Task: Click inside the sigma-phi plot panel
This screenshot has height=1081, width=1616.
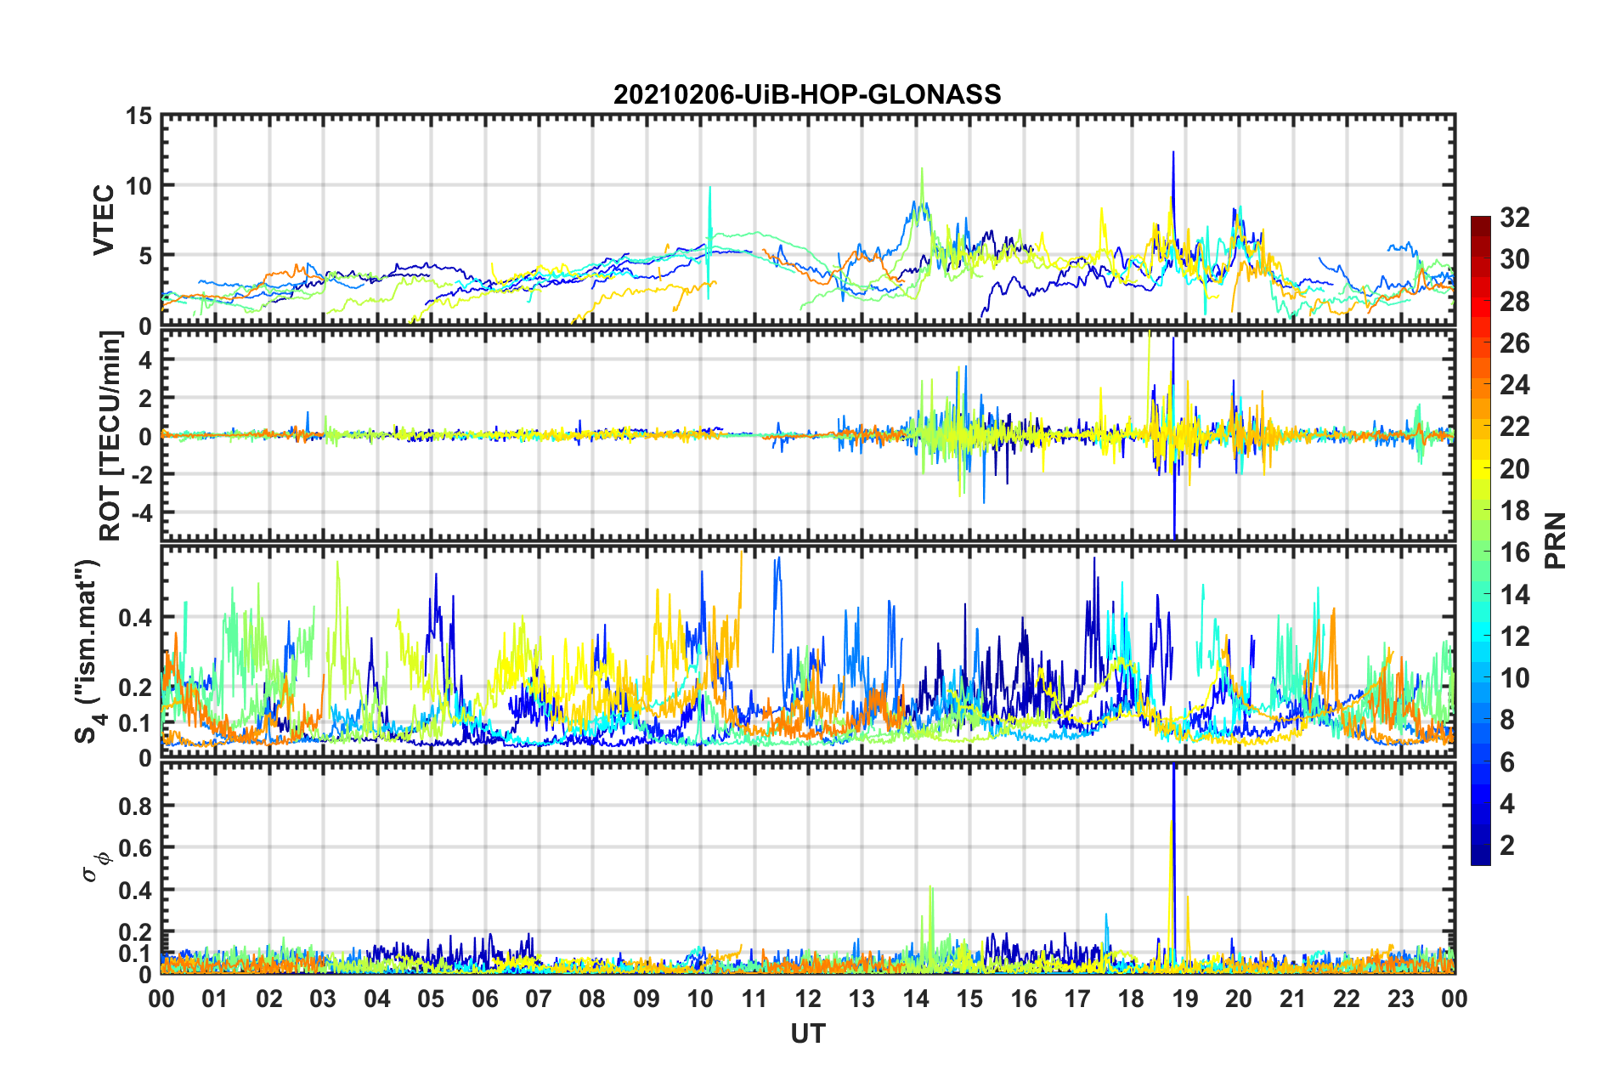Action: 808,868
